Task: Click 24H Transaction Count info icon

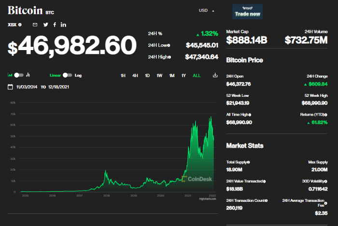Action: 266,200
